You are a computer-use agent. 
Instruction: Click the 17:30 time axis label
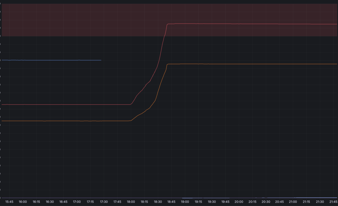[104, 202]
